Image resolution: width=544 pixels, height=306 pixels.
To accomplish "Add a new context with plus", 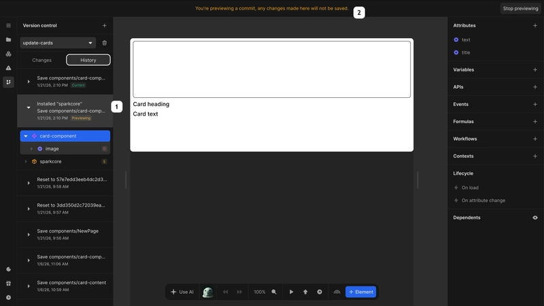I will [x=535, y=156].
